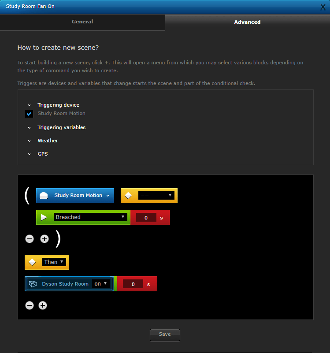This screenshot has width=330, height=353.
Task: Remove action with the bottom minus icon
Action: pos(30,305)
